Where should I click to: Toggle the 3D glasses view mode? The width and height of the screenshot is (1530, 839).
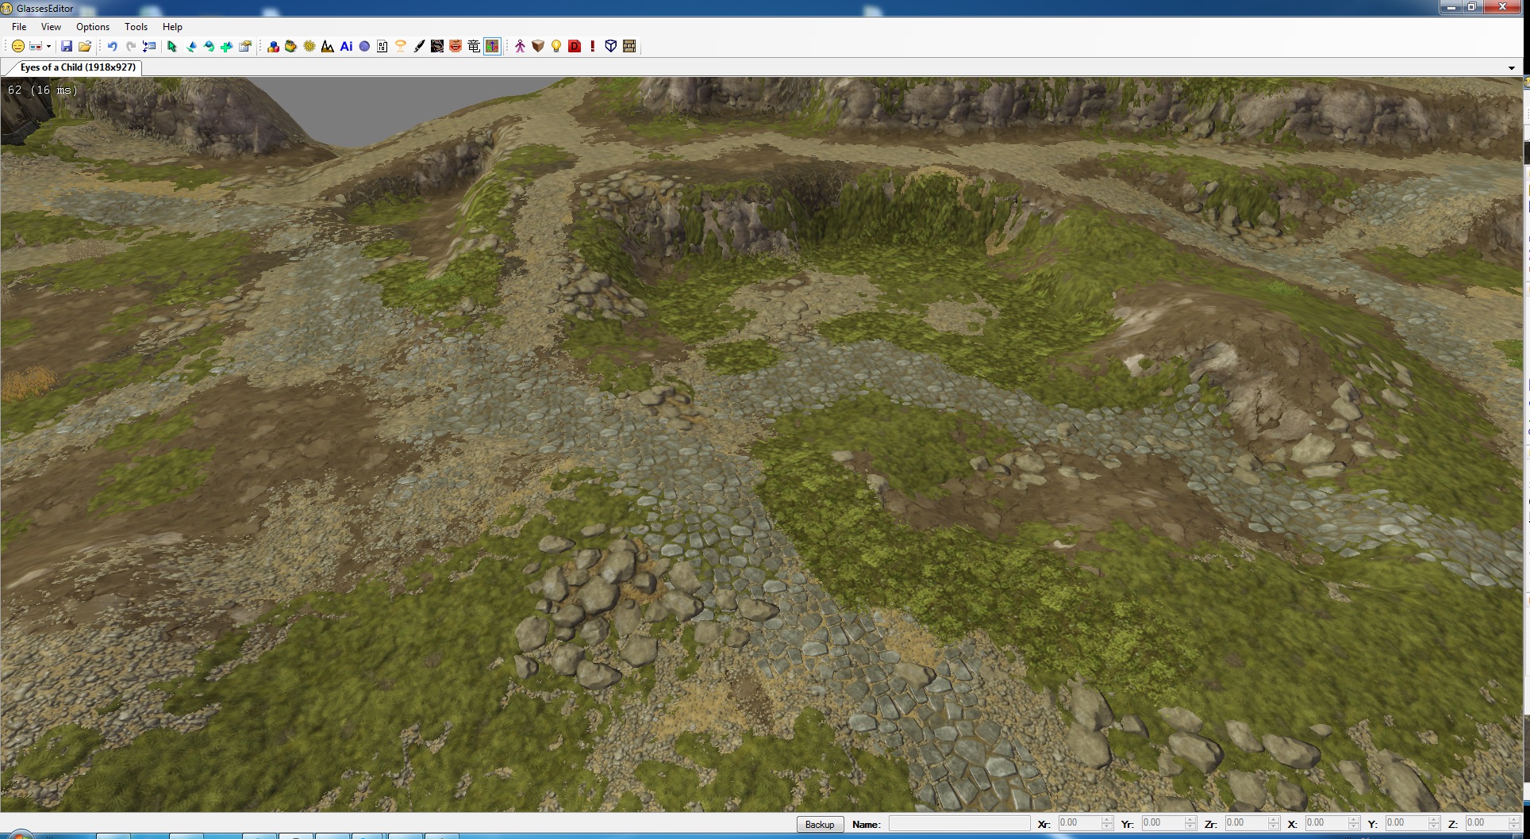point(36,47)
